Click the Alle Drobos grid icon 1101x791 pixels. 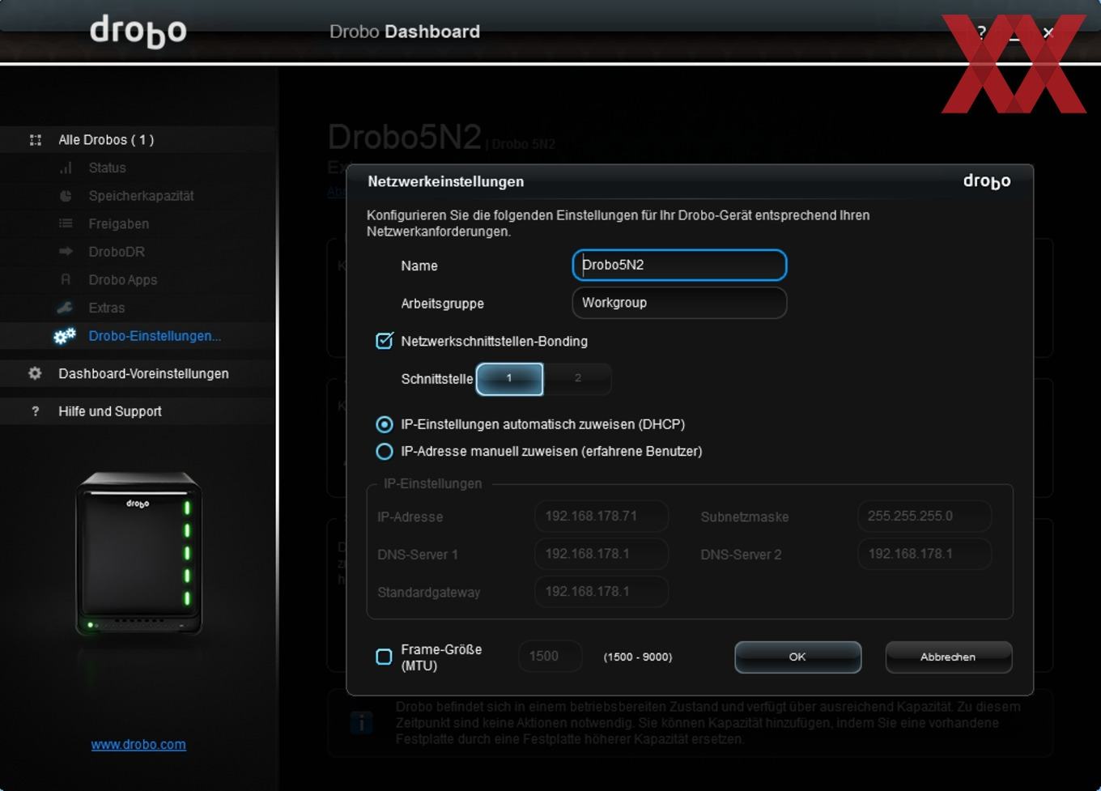[x=36, y=140]
